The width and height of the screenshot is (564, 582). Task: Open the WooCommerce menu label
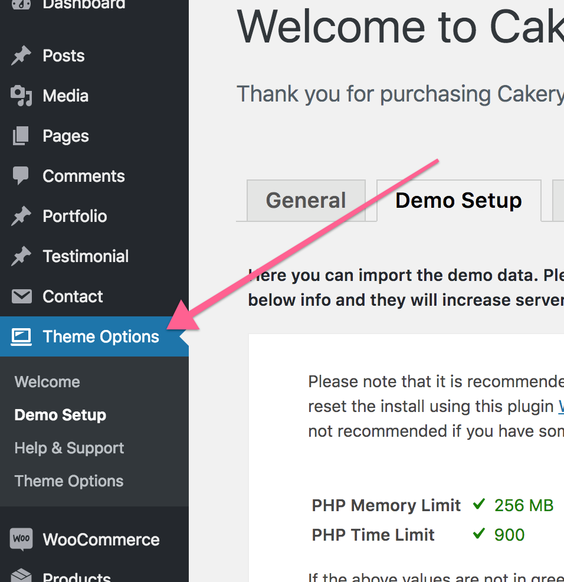point(101,540)
